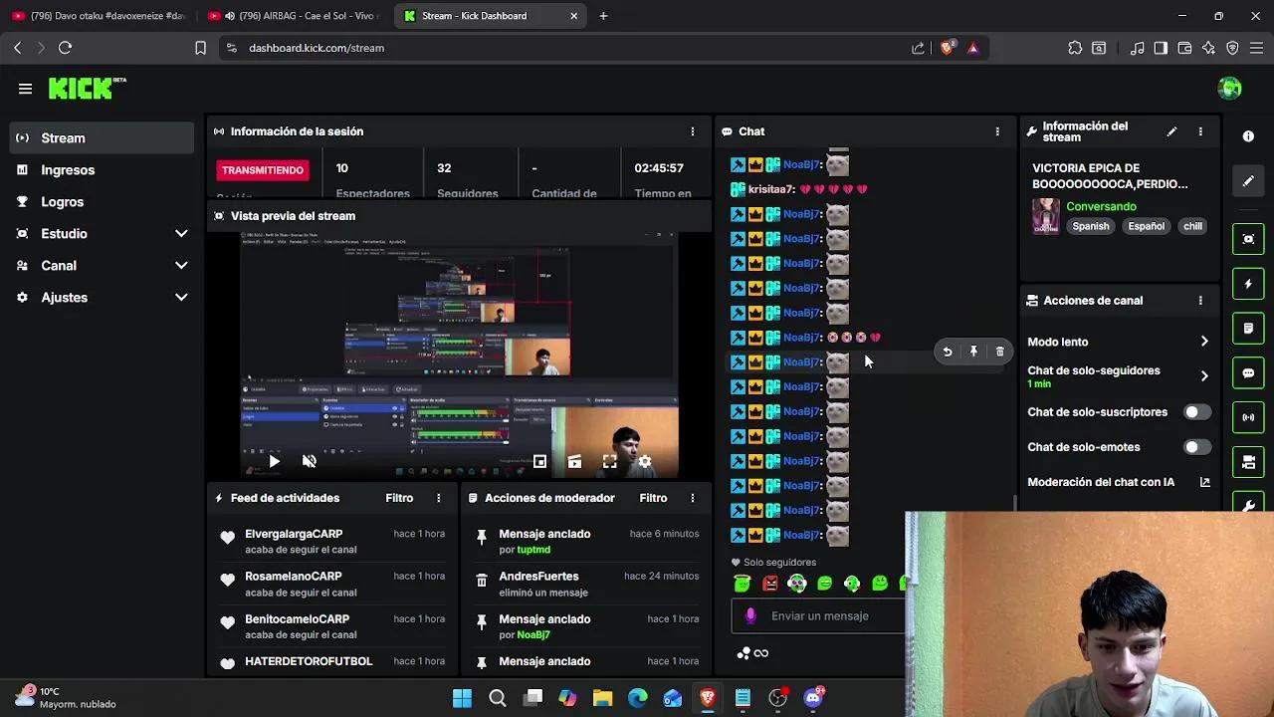Open the Chat panel three-dot menu

(997, 130)
